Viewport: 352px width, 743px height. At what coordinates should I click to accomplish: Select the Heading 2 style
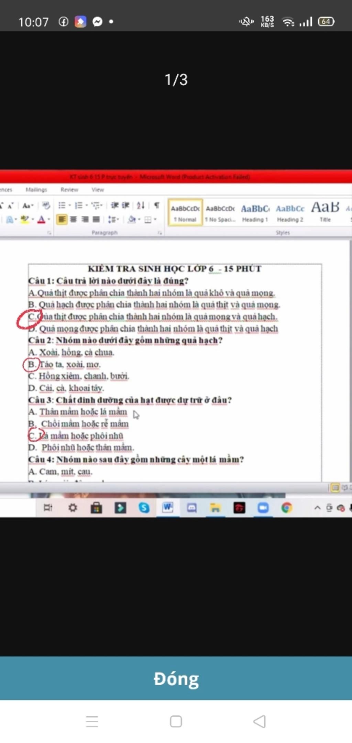290,213
